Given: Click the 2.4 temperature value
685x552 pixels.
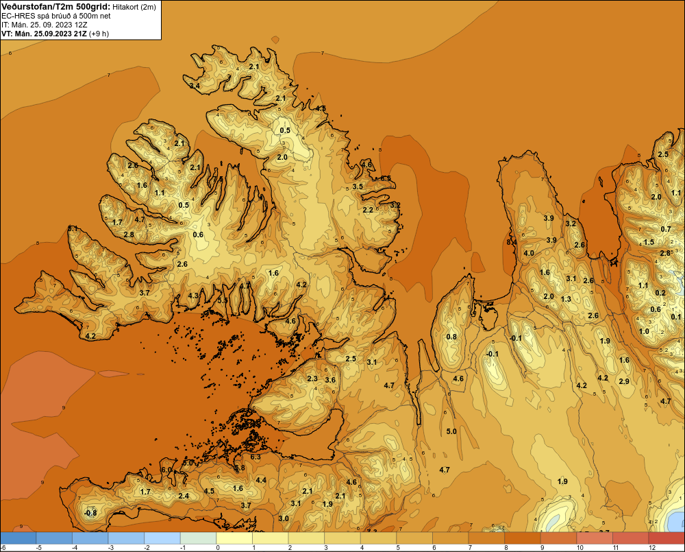Looking at the screenshot, I should pyautogui.click(x=184, y=496).
